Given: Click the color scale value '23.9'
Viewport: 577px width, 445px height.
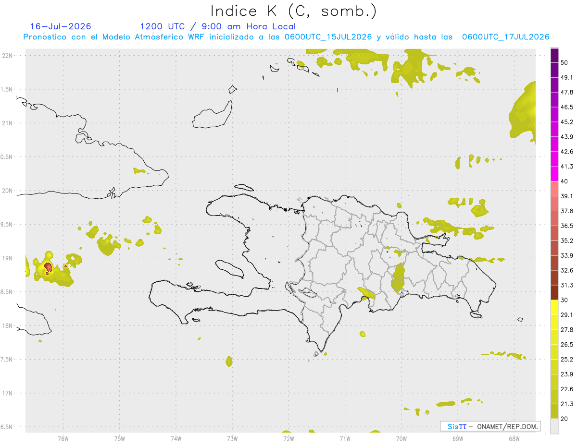Looking at the screenshot, I should (x=567, y=374).
